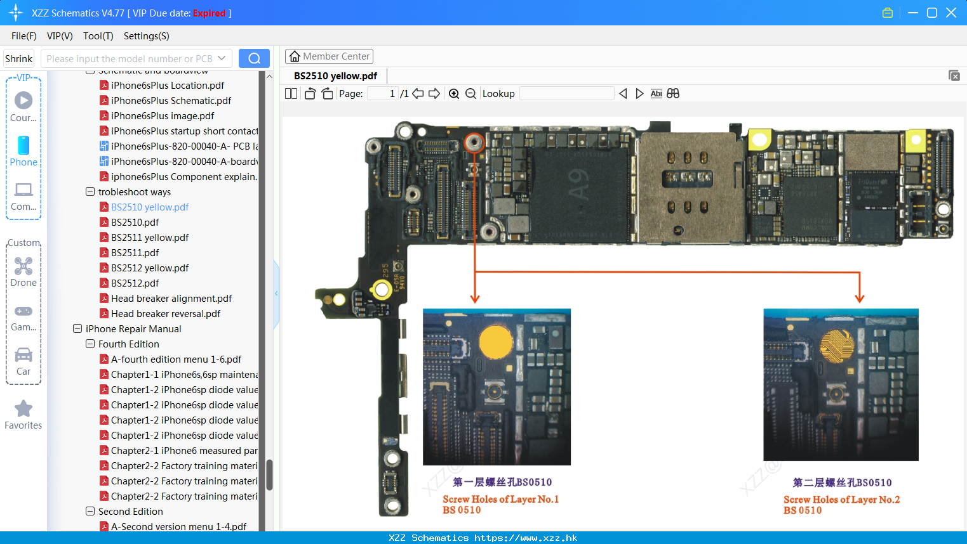The image size is (967, 544).
Task: Click the Shrink button
Action: [x=19, y=58]
